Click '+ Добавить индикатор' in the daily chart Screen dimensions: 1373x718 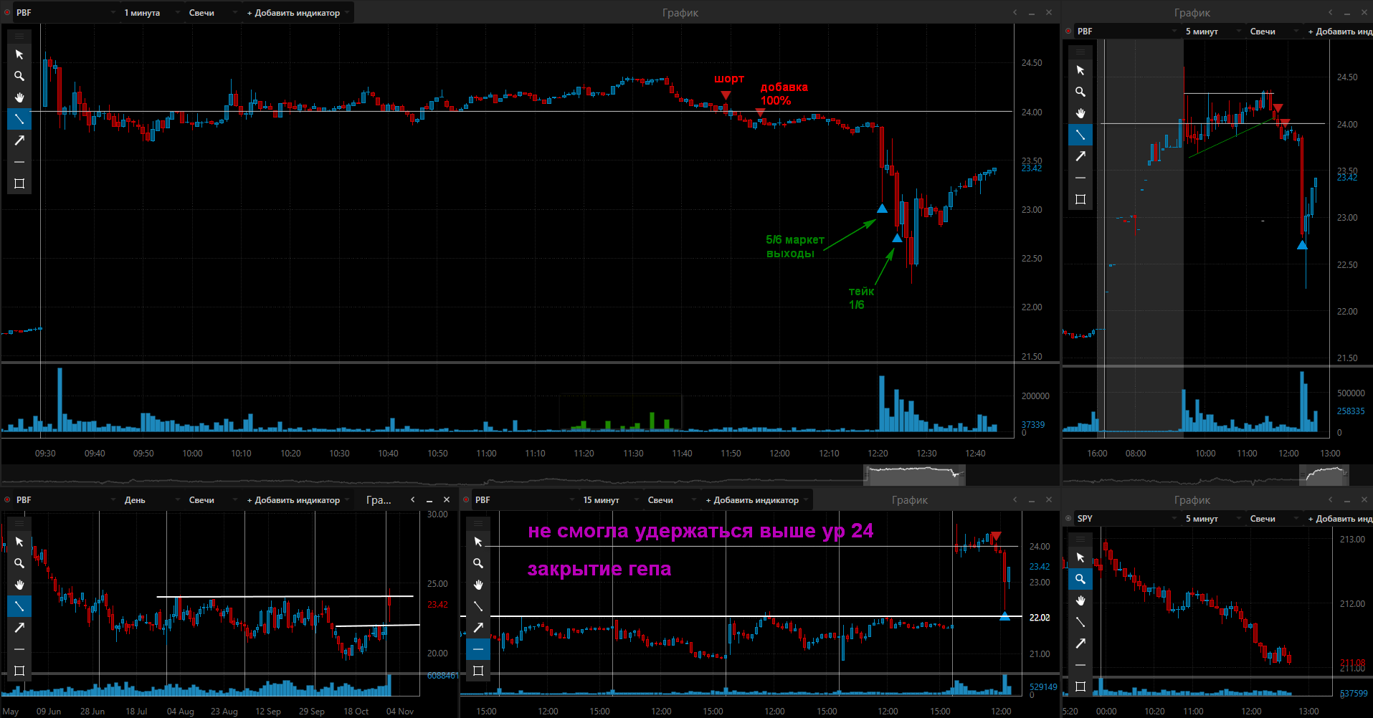[297, 499]
